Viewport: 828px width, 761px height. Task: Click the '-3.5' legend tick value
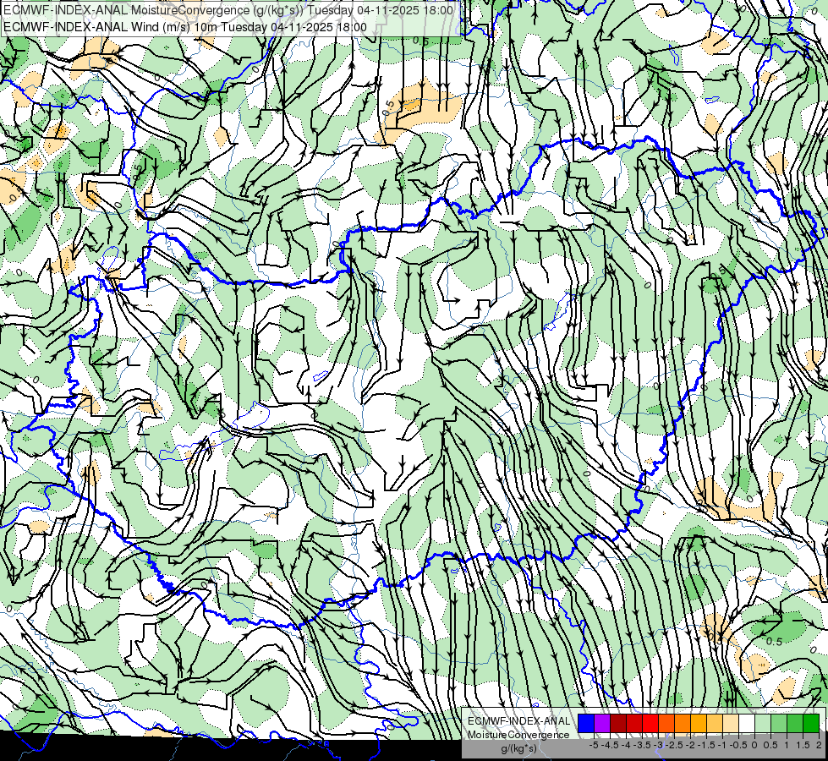[641, 745]
